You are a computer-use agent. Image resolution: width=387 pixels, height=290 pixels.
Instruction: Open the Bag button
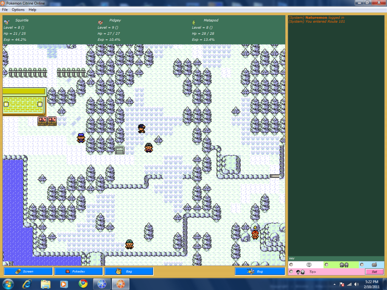coord(128,271)
